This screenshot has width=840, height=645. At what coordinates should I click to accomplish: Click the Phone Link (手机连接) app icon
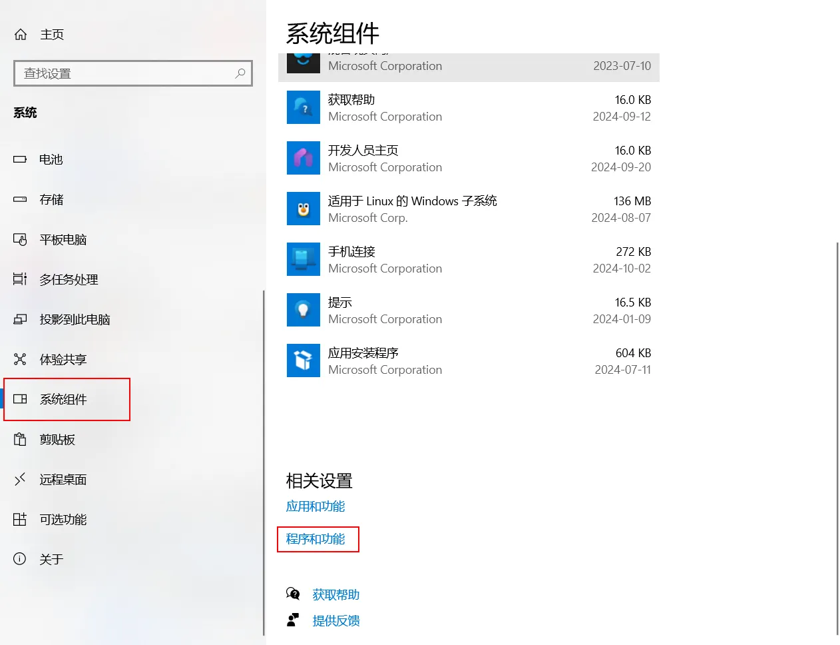coord(303,260)
